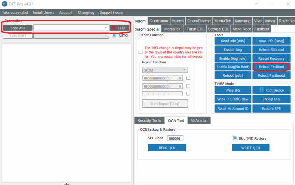
Task: Toggle Skip IMEI Restore checkbox
Action: click(x=235, y=138)
